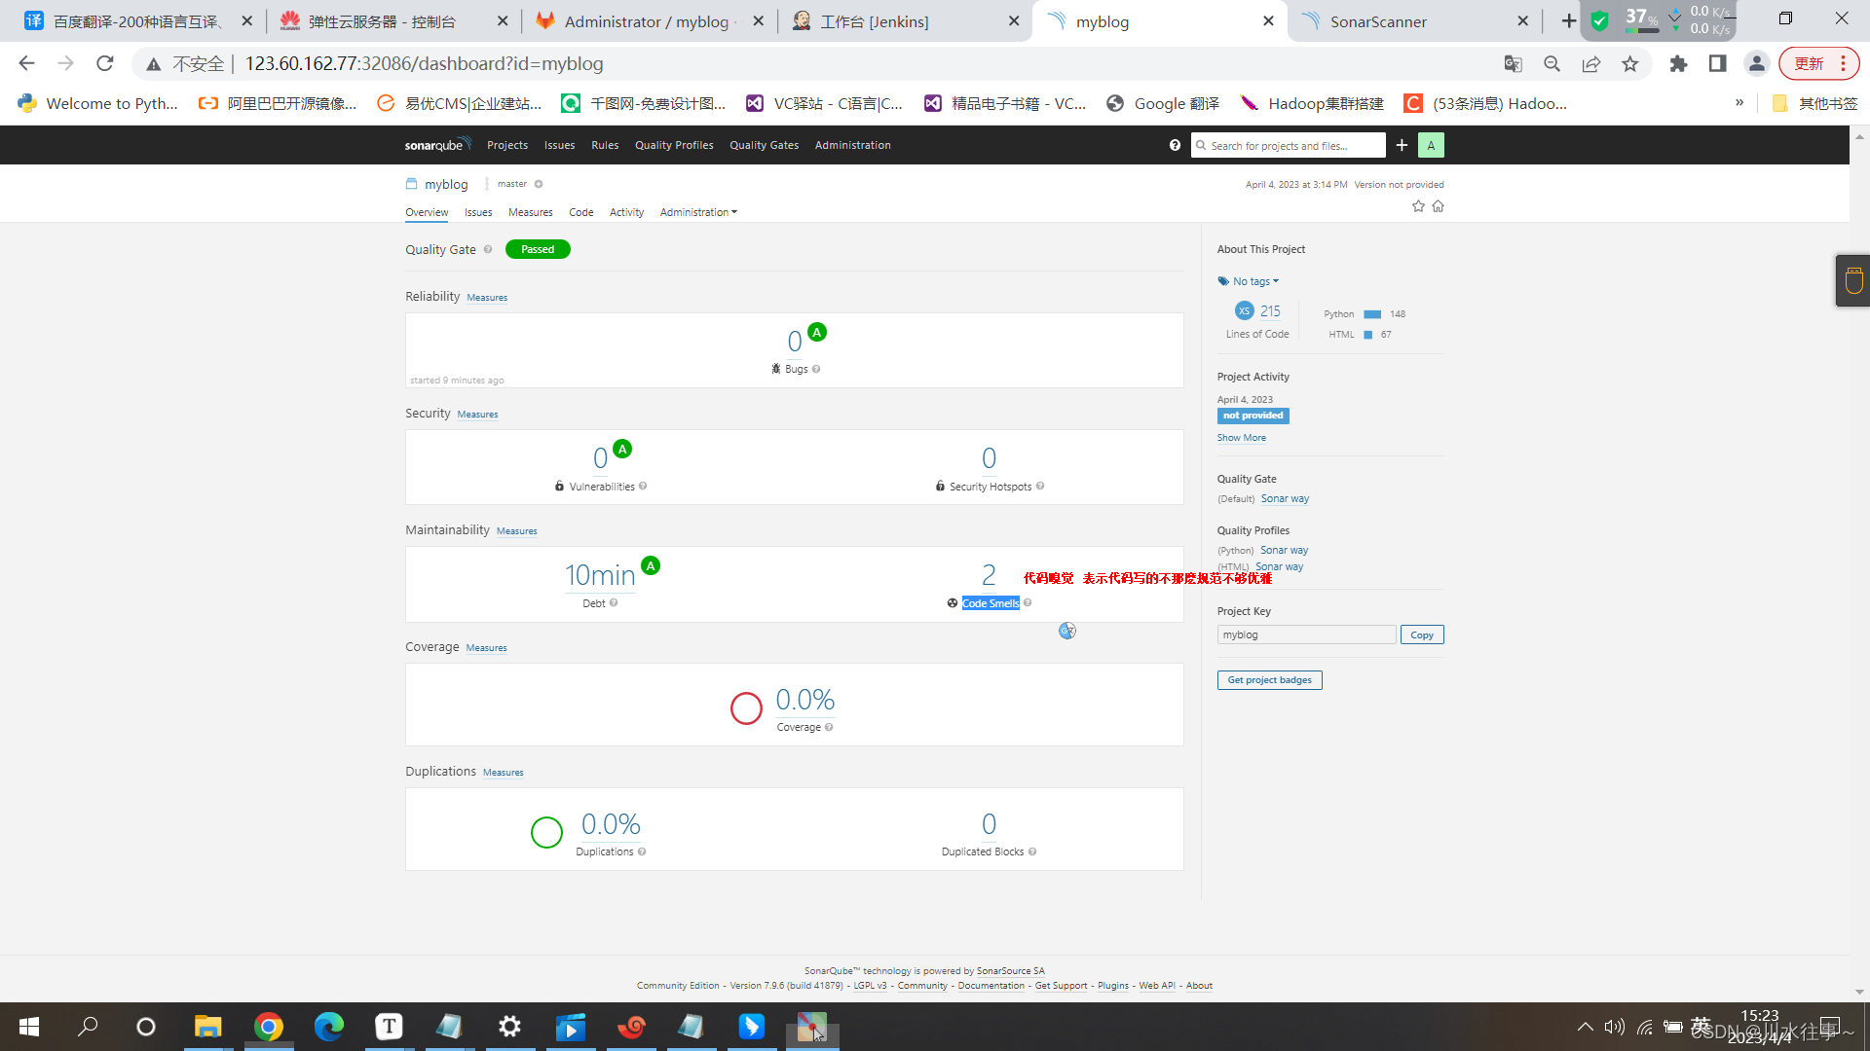The image size is (1870, 1051).
Task: Click the SonarQube logo in navbar
Action: 437,145
